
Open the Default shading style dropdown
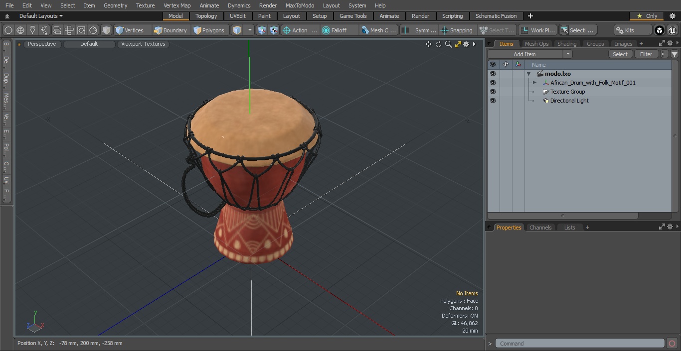point(89,44)
